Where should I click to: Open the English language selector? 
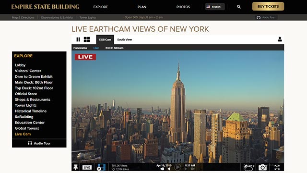pos(215,7)
